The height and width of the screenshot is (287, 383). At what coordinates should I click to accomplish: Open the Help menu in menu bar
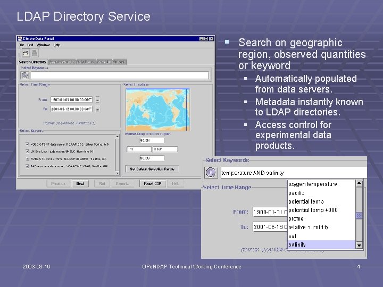pyautogui.click(x=57, y=45)
